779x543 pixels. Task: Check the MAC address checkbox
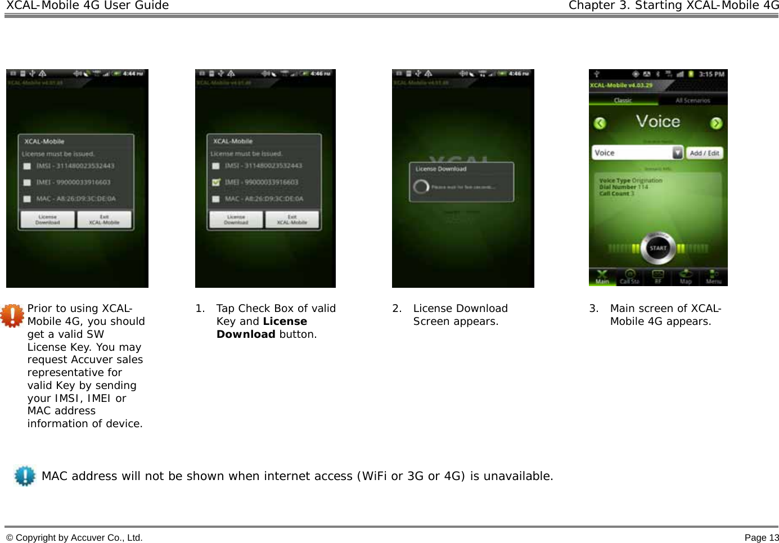point(26,198)
